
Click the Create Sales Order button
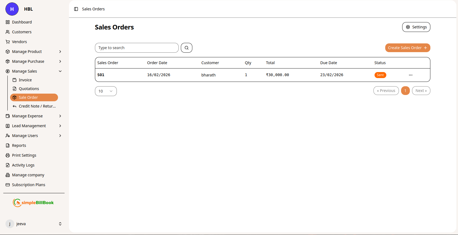click(x=407, y=48)
